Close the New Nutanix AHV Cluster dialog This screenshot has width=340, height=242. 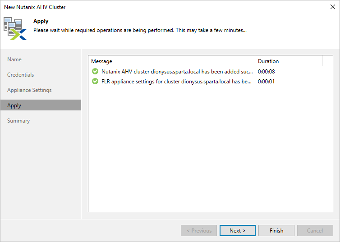(333, 7)
